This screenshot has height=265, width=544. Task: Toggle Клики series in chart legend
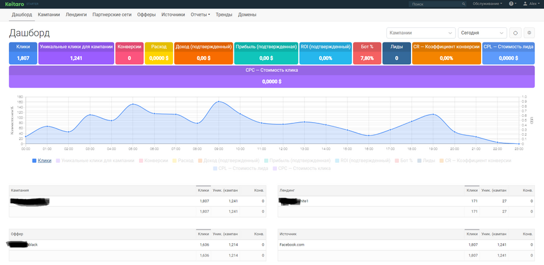click(42, 160)
